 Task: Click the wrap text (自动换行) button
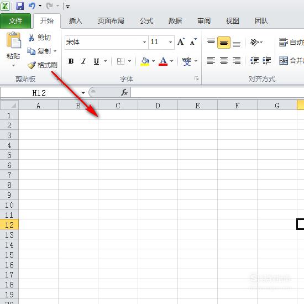291,42
